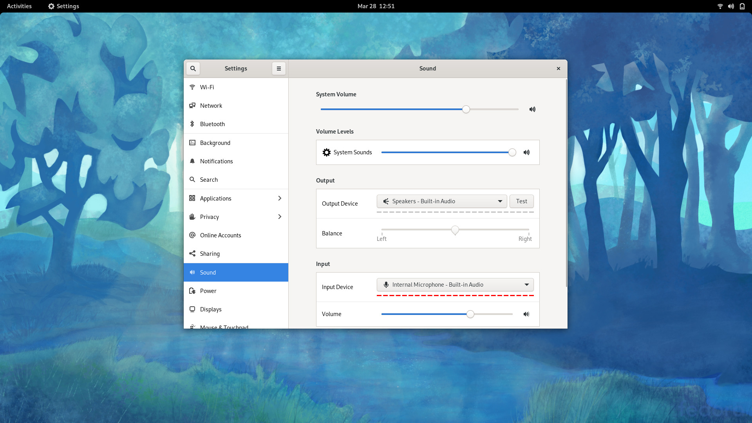Click the clock showing Mar 28 12:51
Viewport: 752px width, 423px height.
(376, 6)
